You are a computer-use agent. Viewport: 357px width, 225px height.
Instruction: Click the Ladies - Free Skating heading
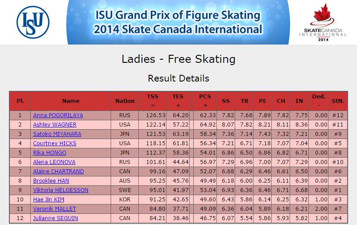(x=178, y=59)
